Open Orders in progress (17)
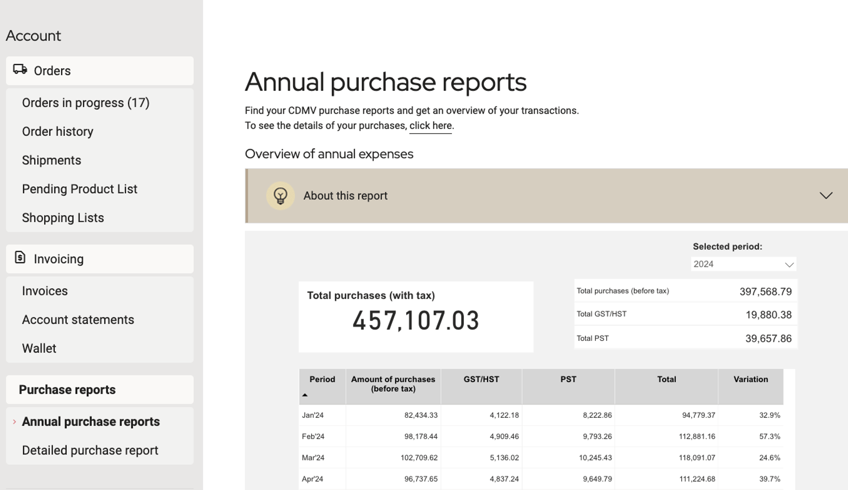This screenshot has height=490, width=848. 86,103
